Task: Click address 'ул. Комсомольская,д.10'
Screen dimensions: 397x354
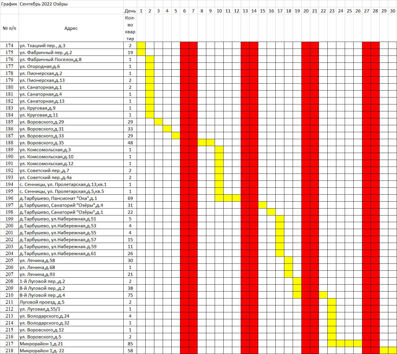Action: [71, 156]
